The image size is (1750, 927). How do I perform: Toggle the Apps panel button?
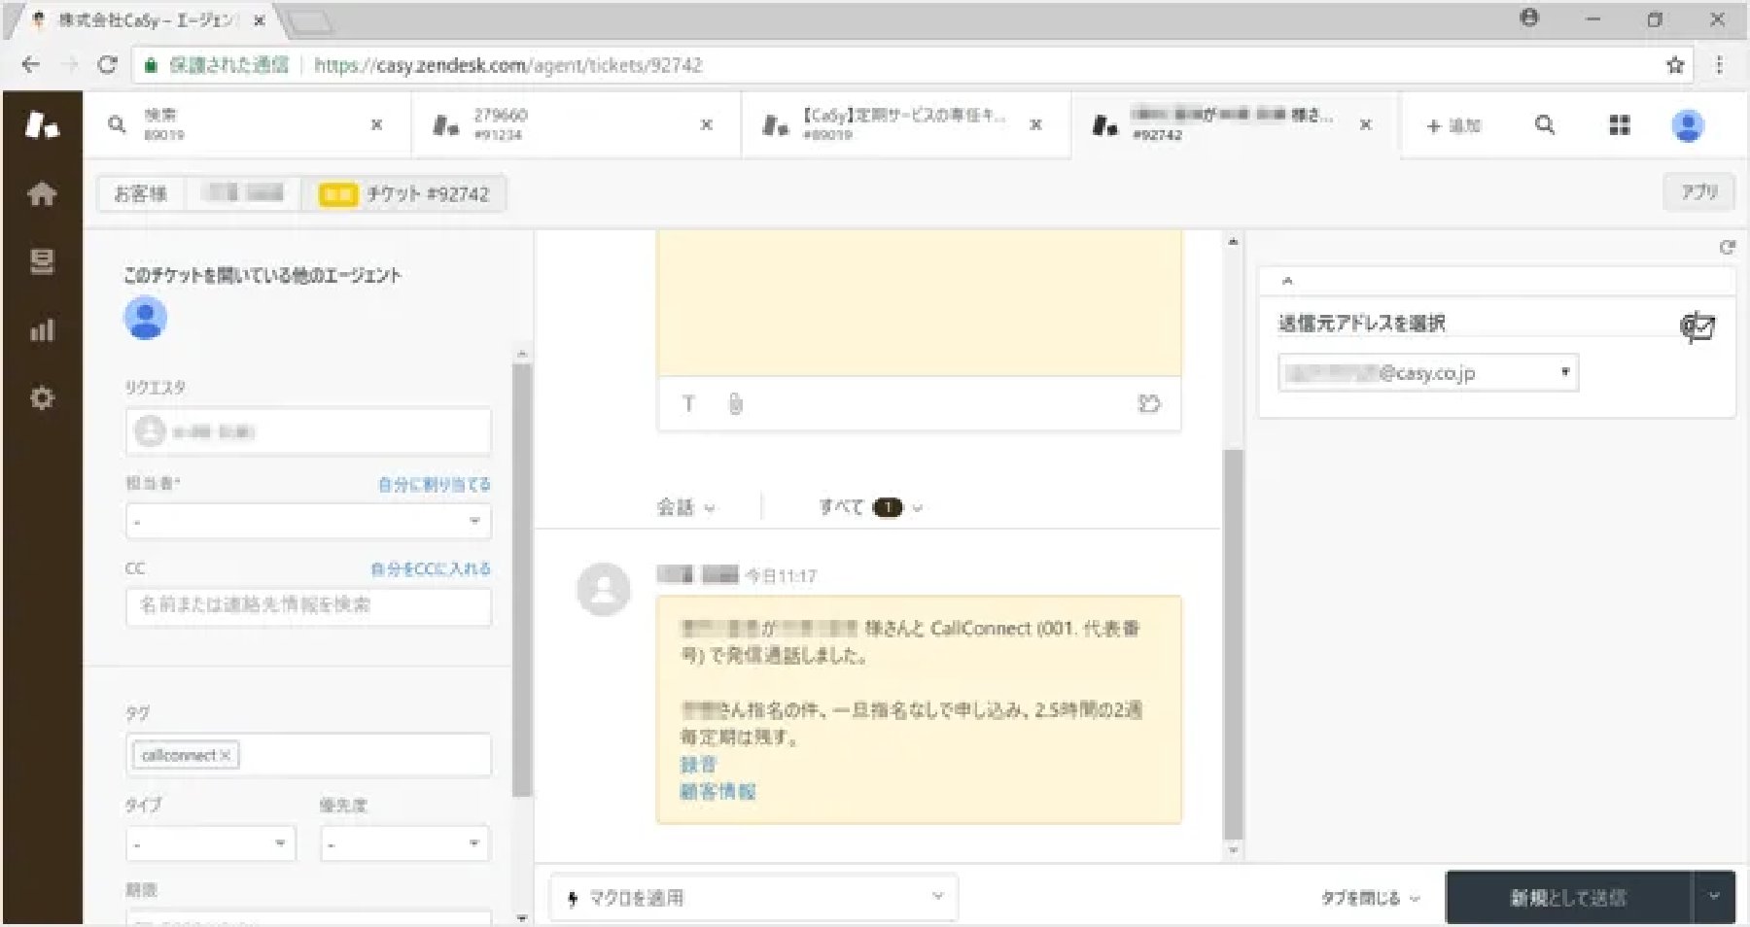pos(1698,192)
